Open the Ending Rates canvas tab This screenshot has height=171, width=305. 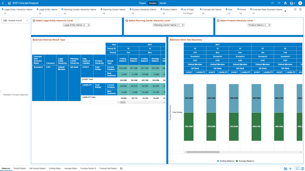(x=55, y=168)
